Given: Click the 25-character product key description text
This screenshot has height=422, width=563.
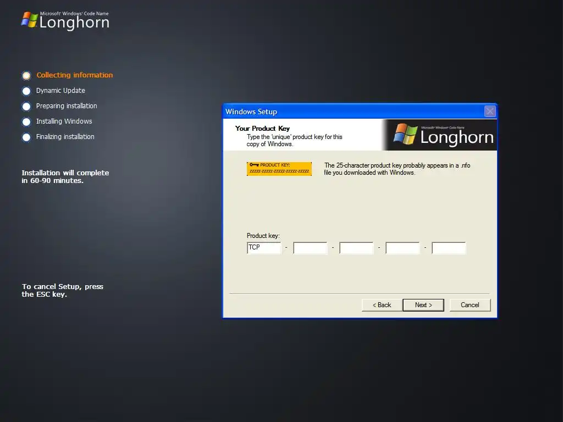Looking at the screenshot, I should coord(397,169).
